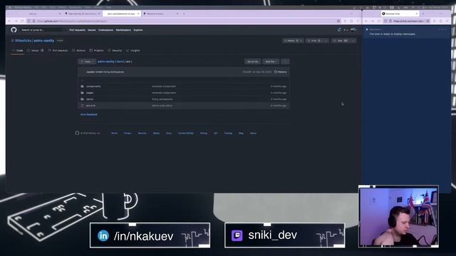Go to demo in the breadcrumb path

[x=120, y=62]
